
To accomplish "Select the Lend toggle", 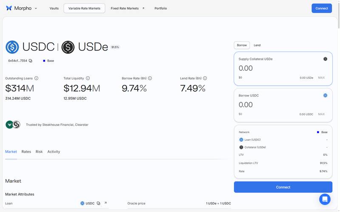I will coord(257,45).
